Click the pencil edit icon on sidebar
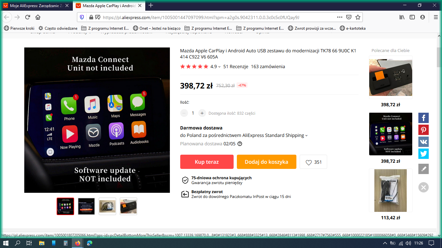 tap(423, 169)
